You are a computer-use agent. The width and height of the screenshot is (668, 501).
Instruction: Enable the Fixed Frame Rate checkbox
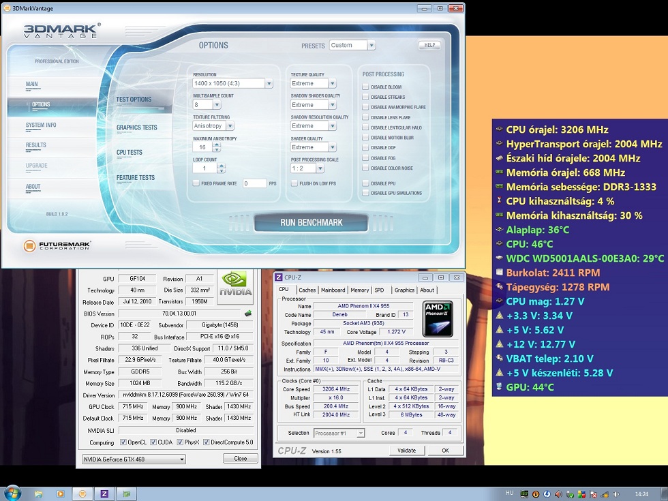click(x=196, y=183)
